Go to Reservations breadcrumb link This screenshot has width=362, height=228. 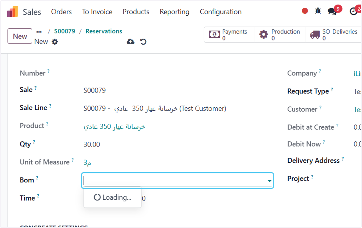coord(104,31)
